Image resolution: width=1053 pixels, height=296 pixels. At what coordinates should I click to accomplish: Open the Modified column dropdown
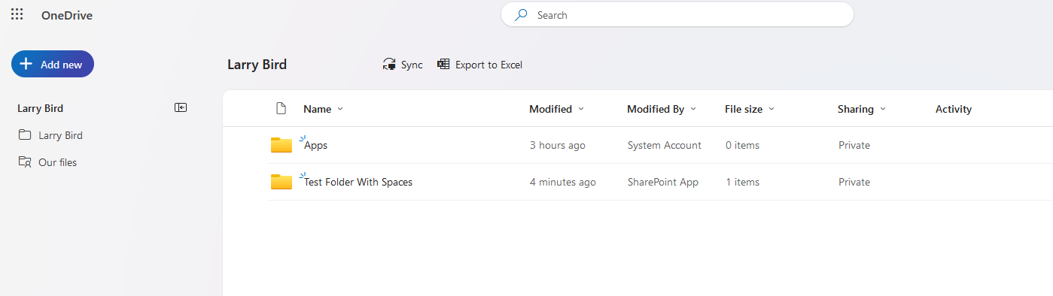pos(556,109)
